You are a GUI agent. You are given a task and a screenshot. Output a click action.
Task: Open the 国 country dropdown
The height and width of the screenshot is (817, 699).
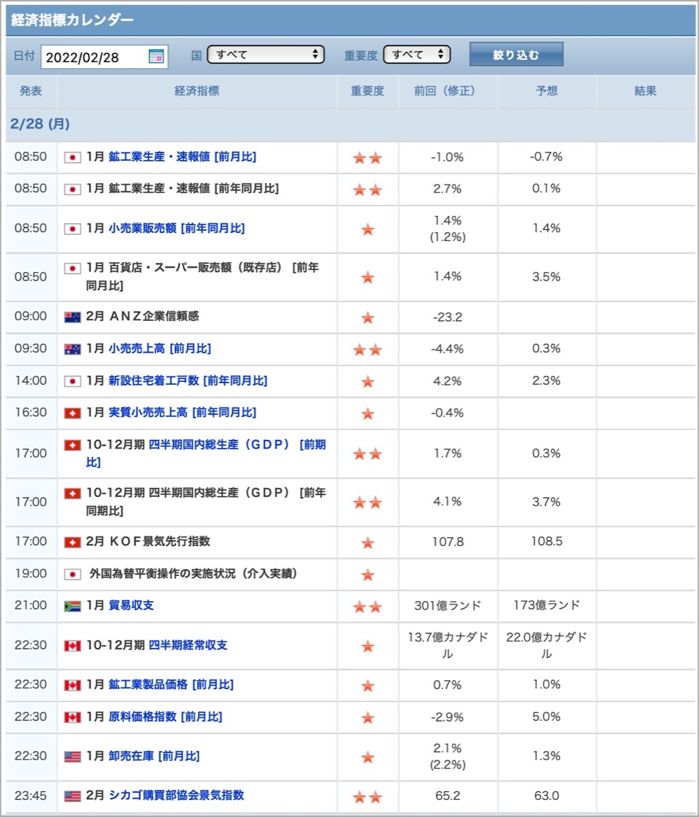265,54
